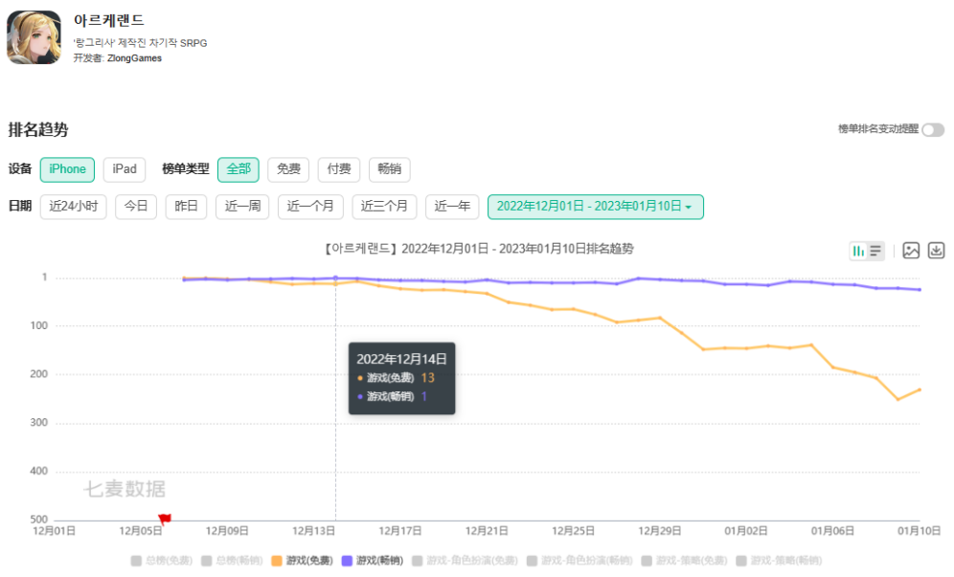Select 全部 chart type
The image size is (954, 577).
pos(238,169)
